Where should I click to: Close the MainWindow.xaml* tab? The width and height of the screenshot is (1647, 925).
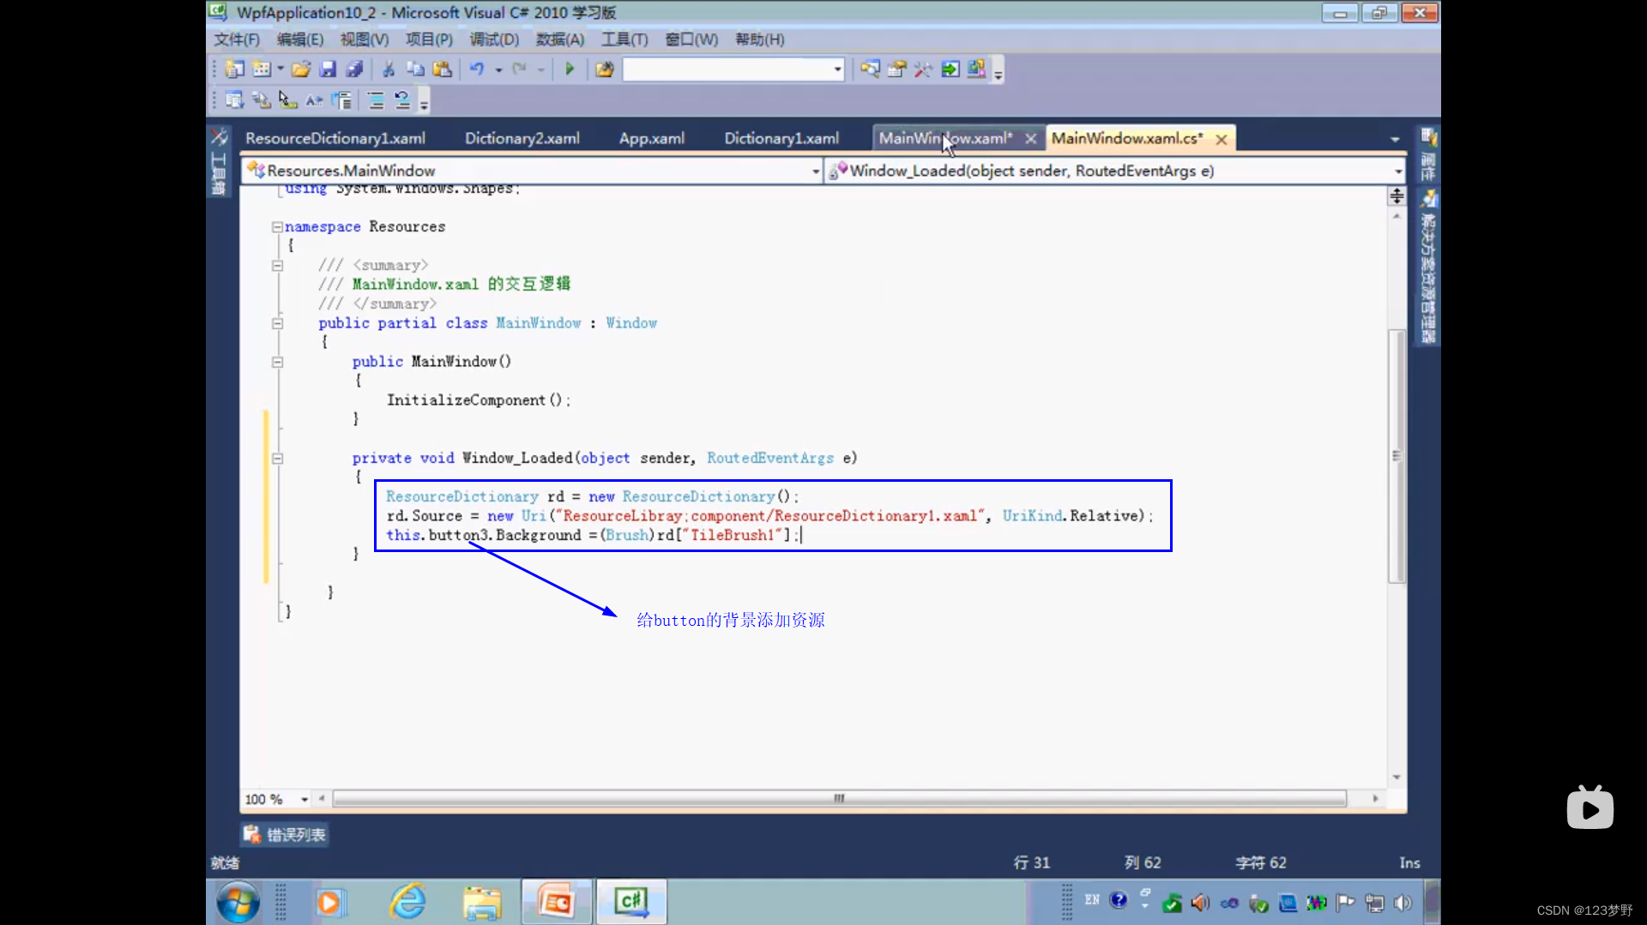(1031, 139)
